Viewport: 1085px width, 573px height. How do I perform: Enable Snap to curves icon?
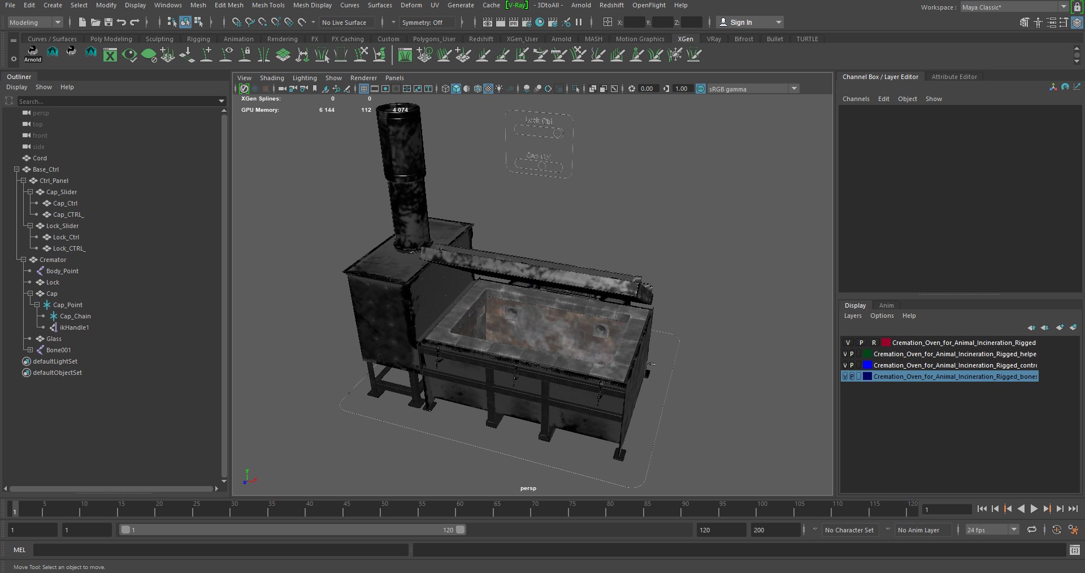coord(250,22)
